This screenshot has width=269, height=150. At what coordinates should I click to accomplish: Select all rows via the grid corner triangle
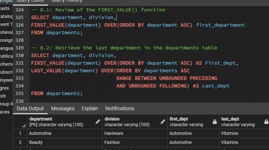(24, 126)
